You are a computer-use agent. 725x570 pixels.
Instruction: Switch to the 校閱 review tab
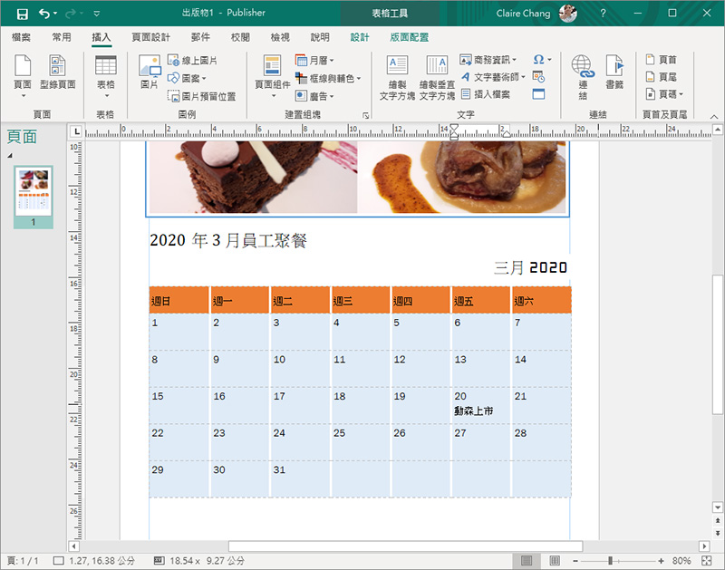point(240,37)
